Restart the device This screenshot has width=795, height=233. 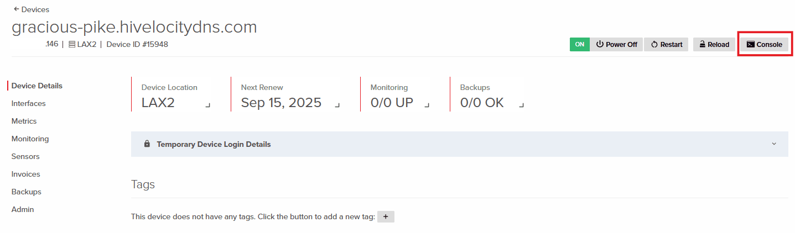(x=666, y=45)
